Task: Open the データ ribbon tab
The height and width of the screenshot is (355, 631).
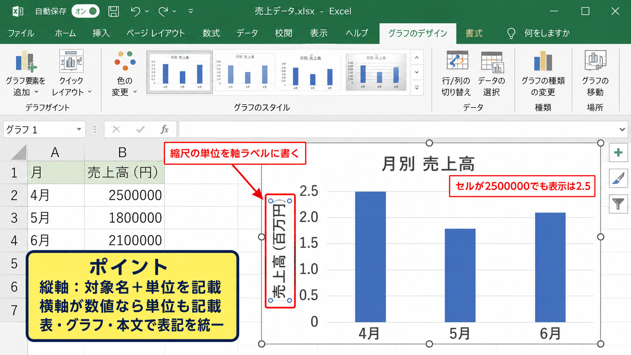Action: pyautogui.click(x=247, y=33)
